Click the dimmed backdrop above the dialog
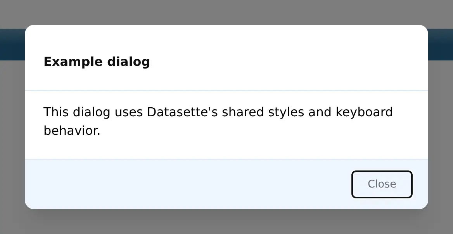 [x=226, y=12]
